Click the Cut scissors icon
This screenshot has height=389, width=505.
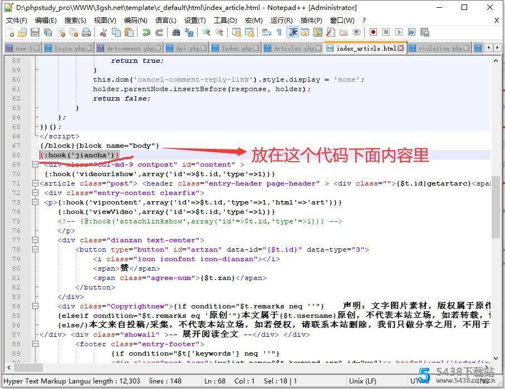(103, 33)
